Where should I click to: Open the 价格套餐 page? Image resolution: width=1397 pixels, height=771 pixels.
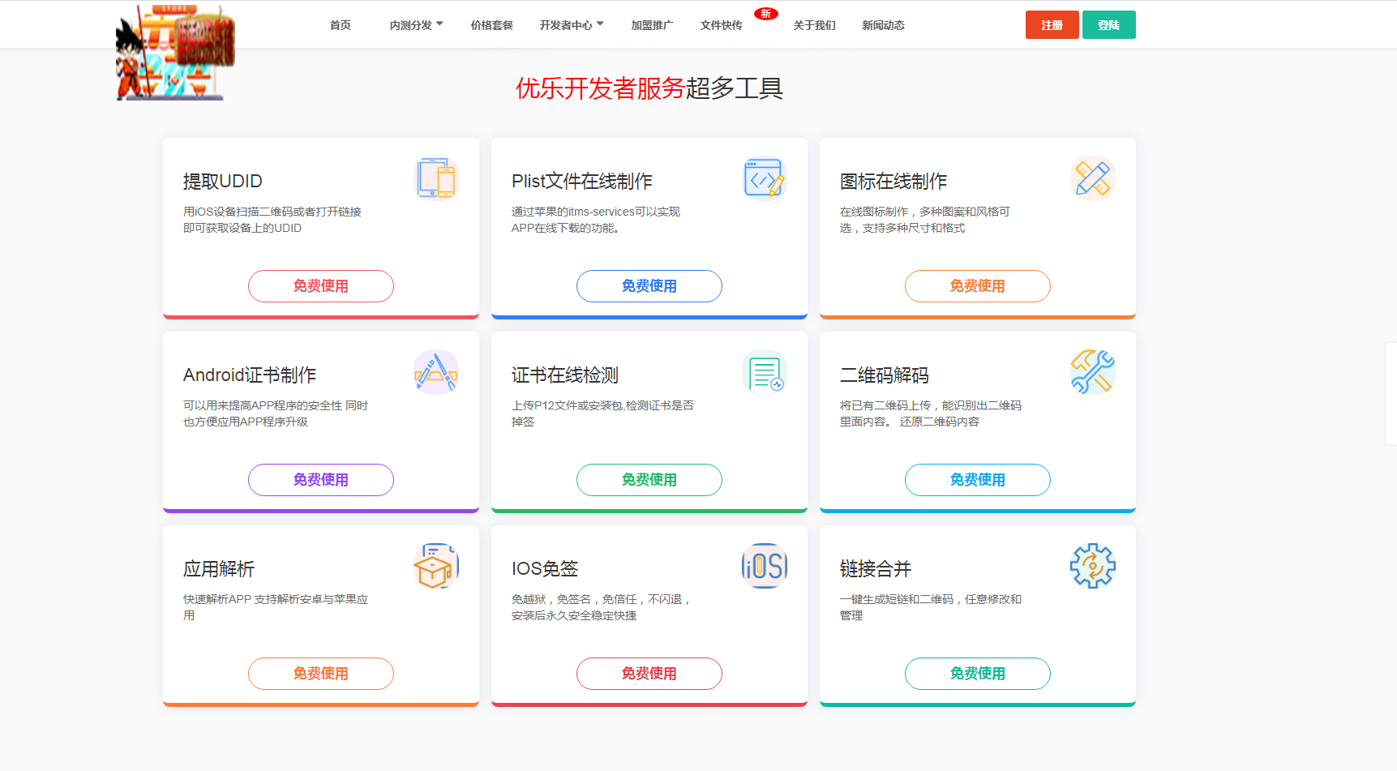(x=491, y=24)
